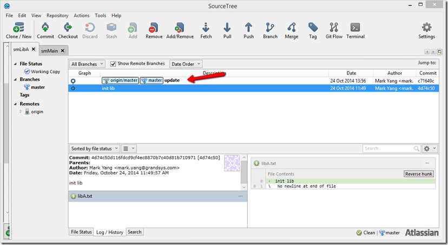This screenshot has width=448, height=245.
Task: Collapse the Remotes section
Action: pyautogui.click(x=16, y=104)
